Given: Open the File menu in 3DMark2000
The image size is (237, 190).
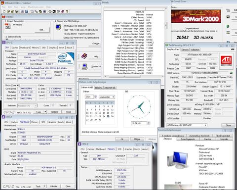Looking at the screenshot, I should click(4, 7).
